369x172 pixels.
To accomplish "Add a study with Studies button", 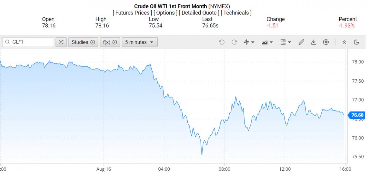I will [83, 42].
